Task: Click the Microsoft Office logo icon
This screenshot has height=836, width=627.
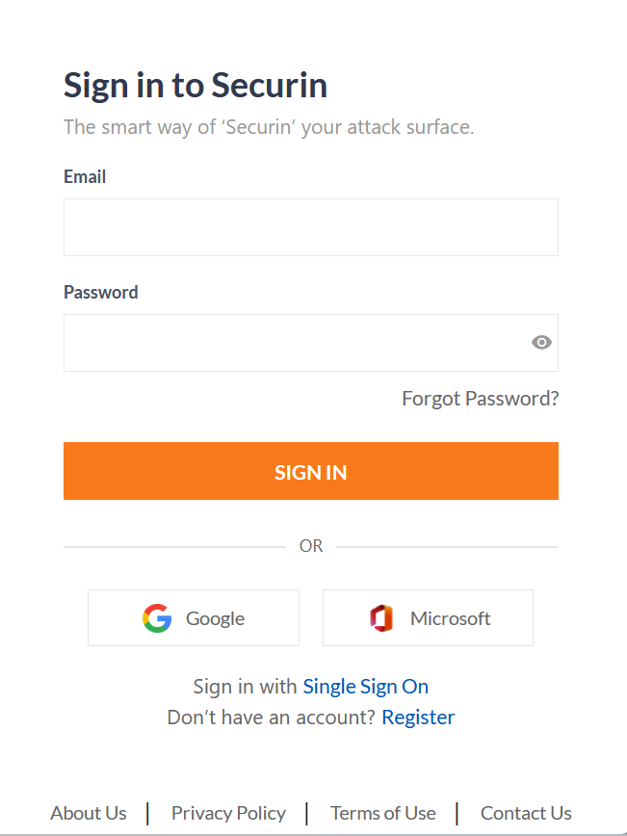Action: (381, 618)
